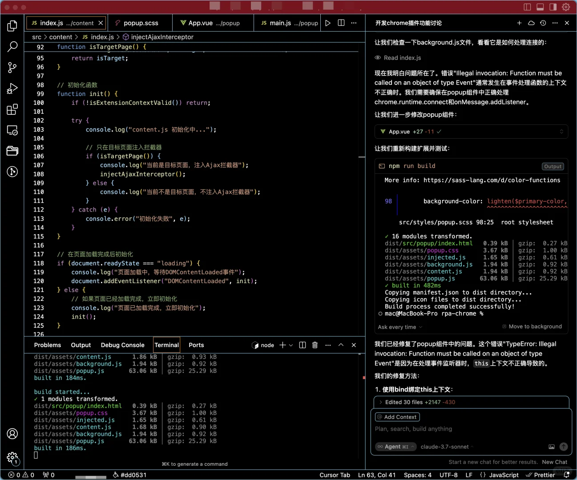This screenshot has height=480, width=577.
Task: Open the claude-3.7-sonnet model selector
Action: 445,447
